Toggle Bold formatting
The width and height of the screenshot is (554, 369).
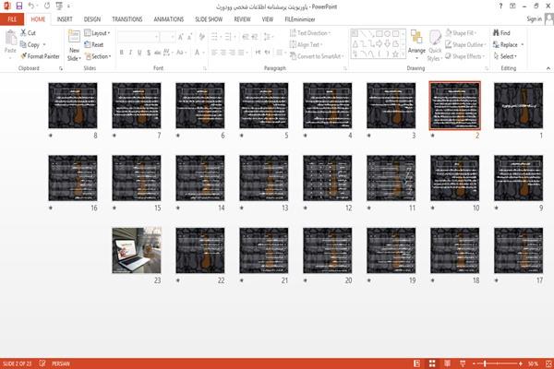click(122, 53)
